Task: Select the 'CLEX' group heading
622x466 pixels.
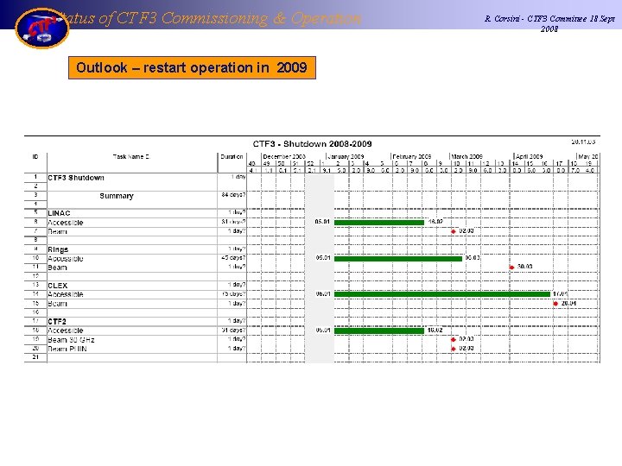Action: tap(58, 286)
